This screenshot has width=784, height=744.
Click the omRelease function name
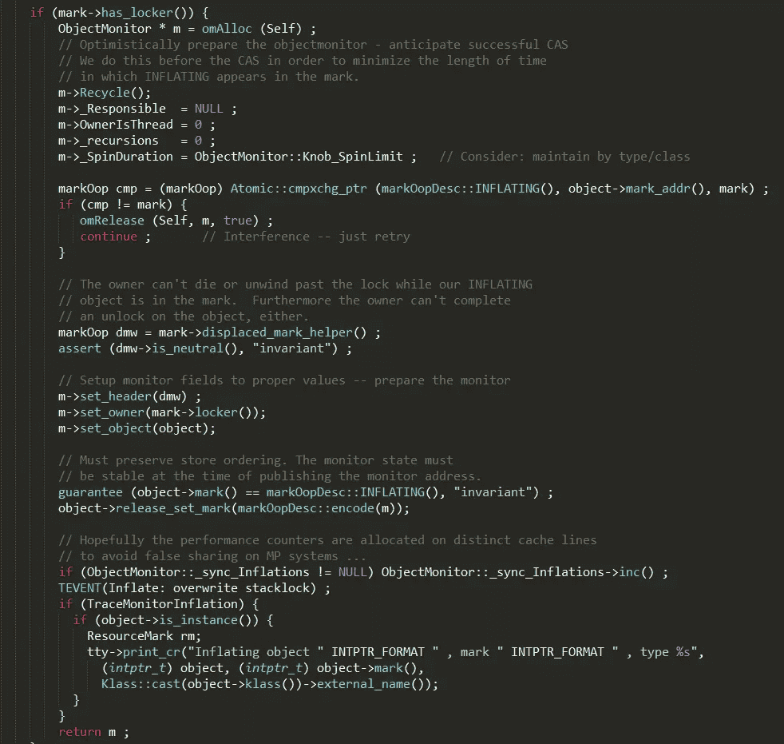112,221
